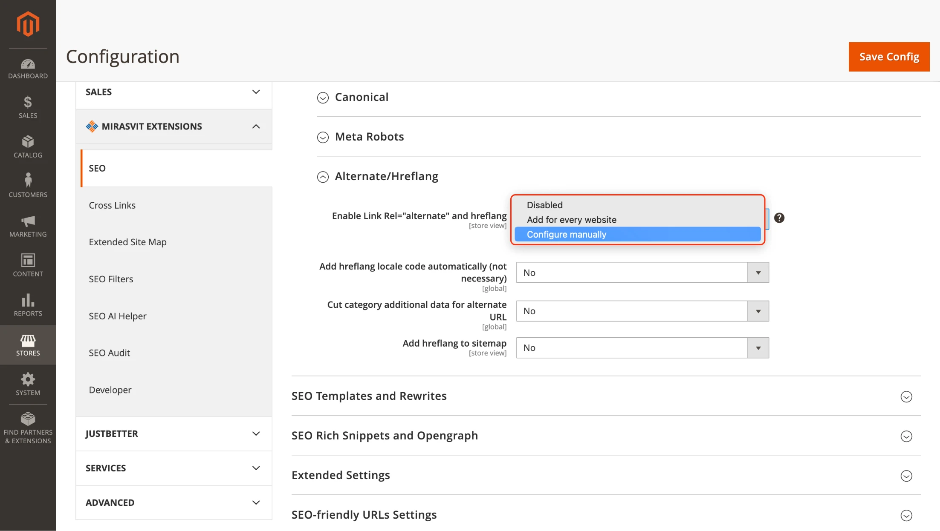Click the Content icon in sidebar

point(28,265)
